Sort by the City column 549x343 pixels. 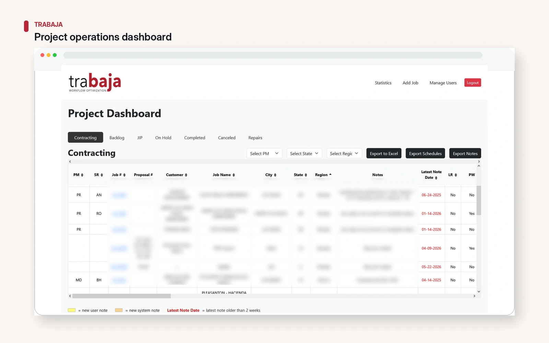tap(271, 175)
